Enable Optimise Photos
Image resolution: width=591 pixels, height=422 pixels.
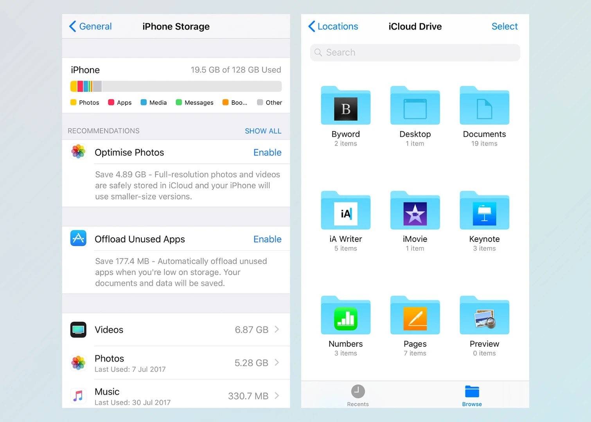[x=268, y=152]
